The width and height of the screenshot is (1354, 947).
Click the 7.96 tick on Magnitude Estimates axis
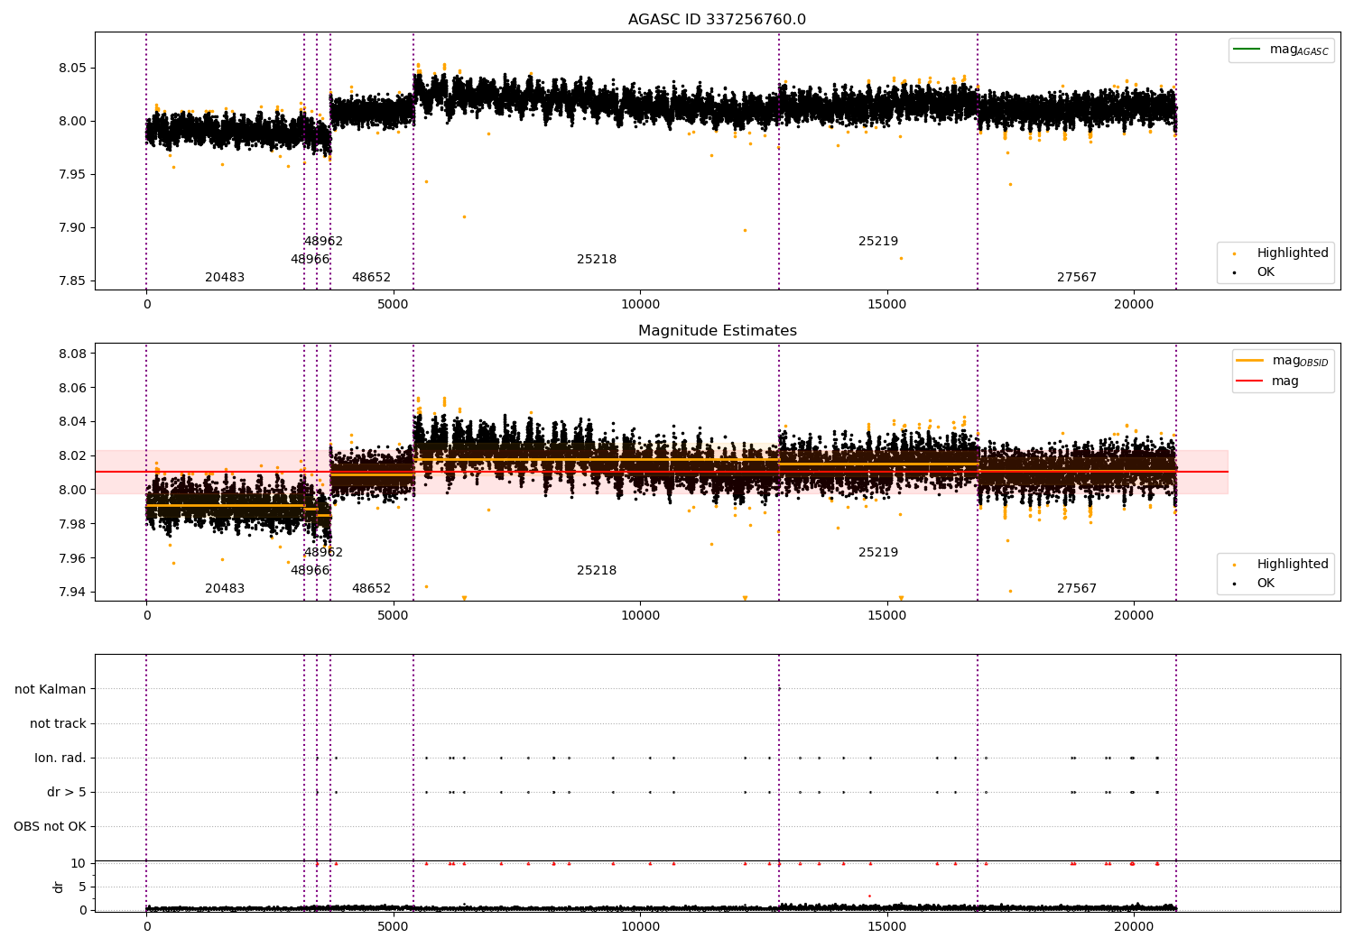click(x=72, y=558)
